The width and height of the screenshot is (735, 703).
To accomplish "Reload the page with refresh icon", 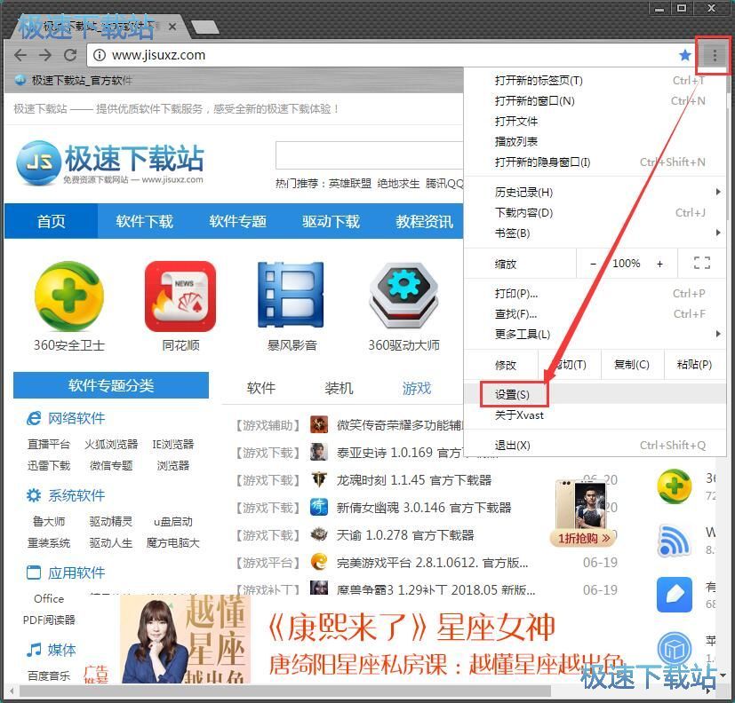I will pos(70,55).
